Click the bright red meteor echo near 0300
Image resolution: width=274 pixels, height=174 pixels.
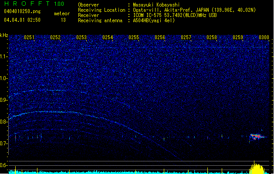click(x=257, y=136)
